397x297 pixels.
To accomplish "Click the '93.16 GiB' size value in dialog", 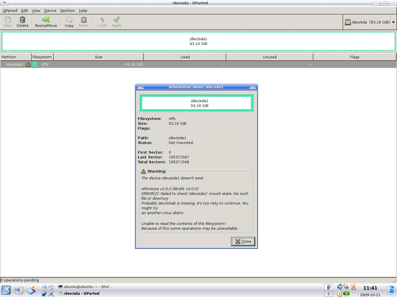I will 178,123.
